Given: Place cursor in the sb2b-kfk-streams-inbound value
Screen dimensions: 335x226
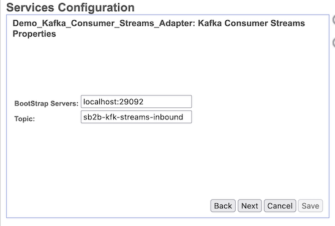Looking at the screenshot, I should click(133, 117).
